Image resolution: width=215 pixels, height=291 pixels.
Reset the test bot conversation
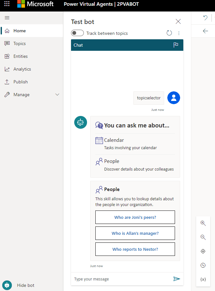point(169,33)
